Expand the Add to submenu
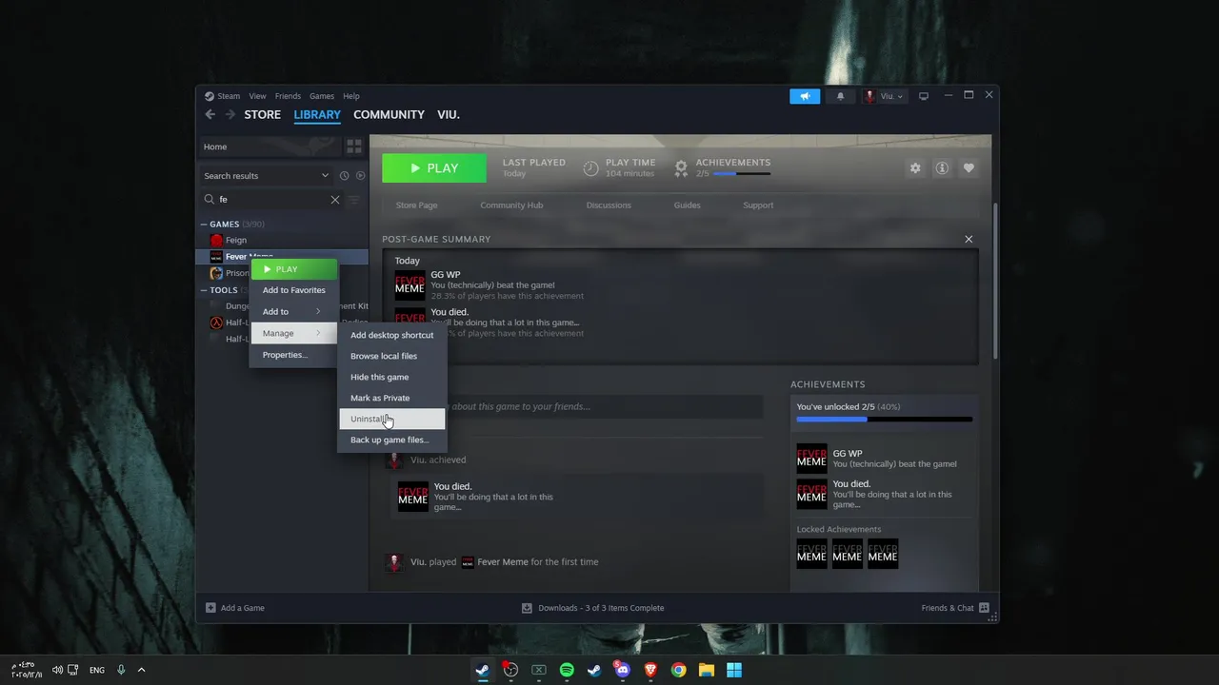Screen dimensions: 1219x685 (x=293, y=312)
